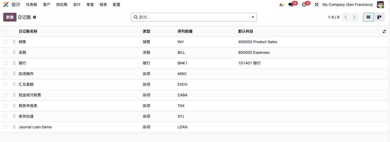Click the Journal Loan Demo name
Screen dimensions: 390x142
coord(35,127)
